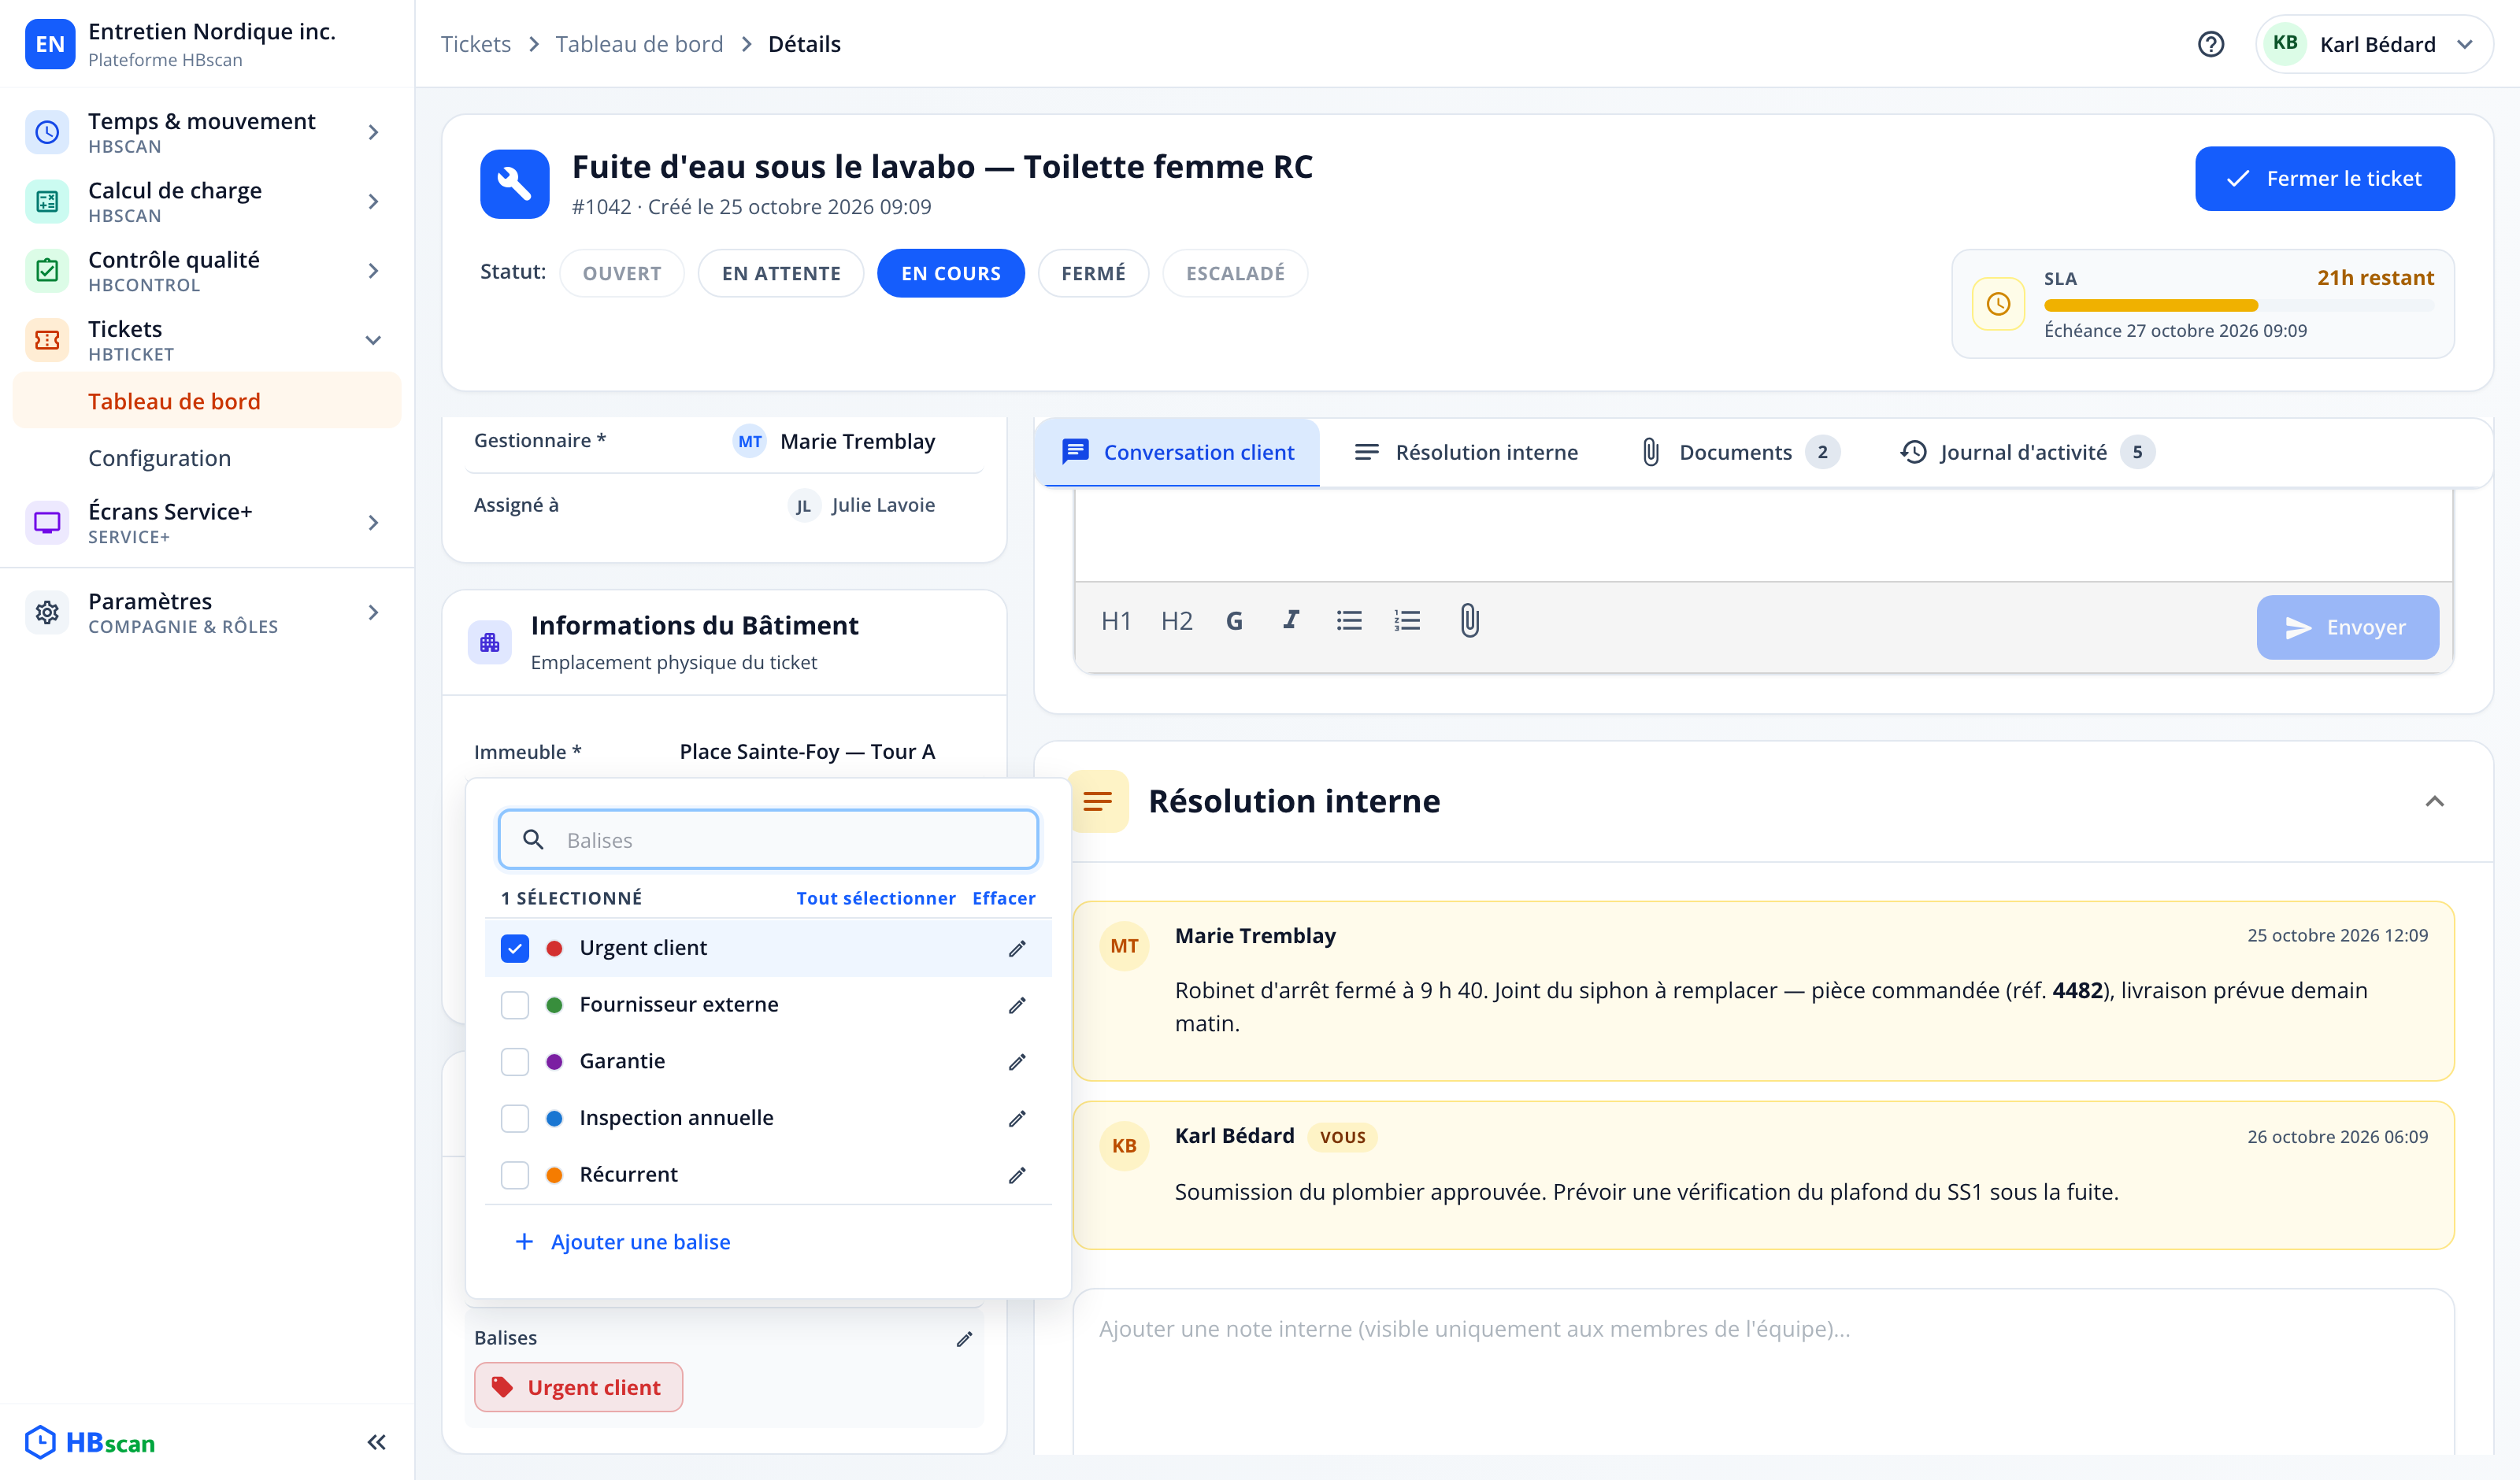Toggle bold (G) formatting

1234,621
